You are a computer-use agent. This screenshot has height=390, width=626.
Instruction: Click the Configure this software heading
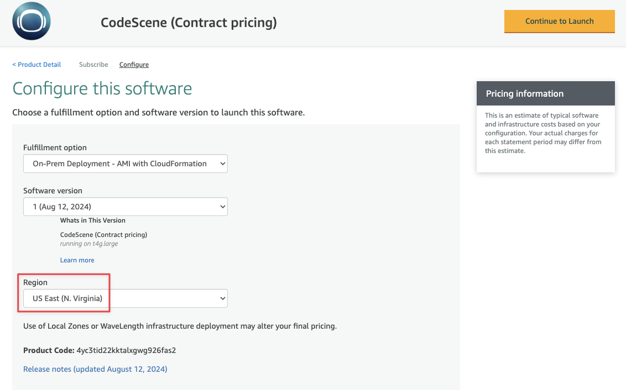[102, 89]
